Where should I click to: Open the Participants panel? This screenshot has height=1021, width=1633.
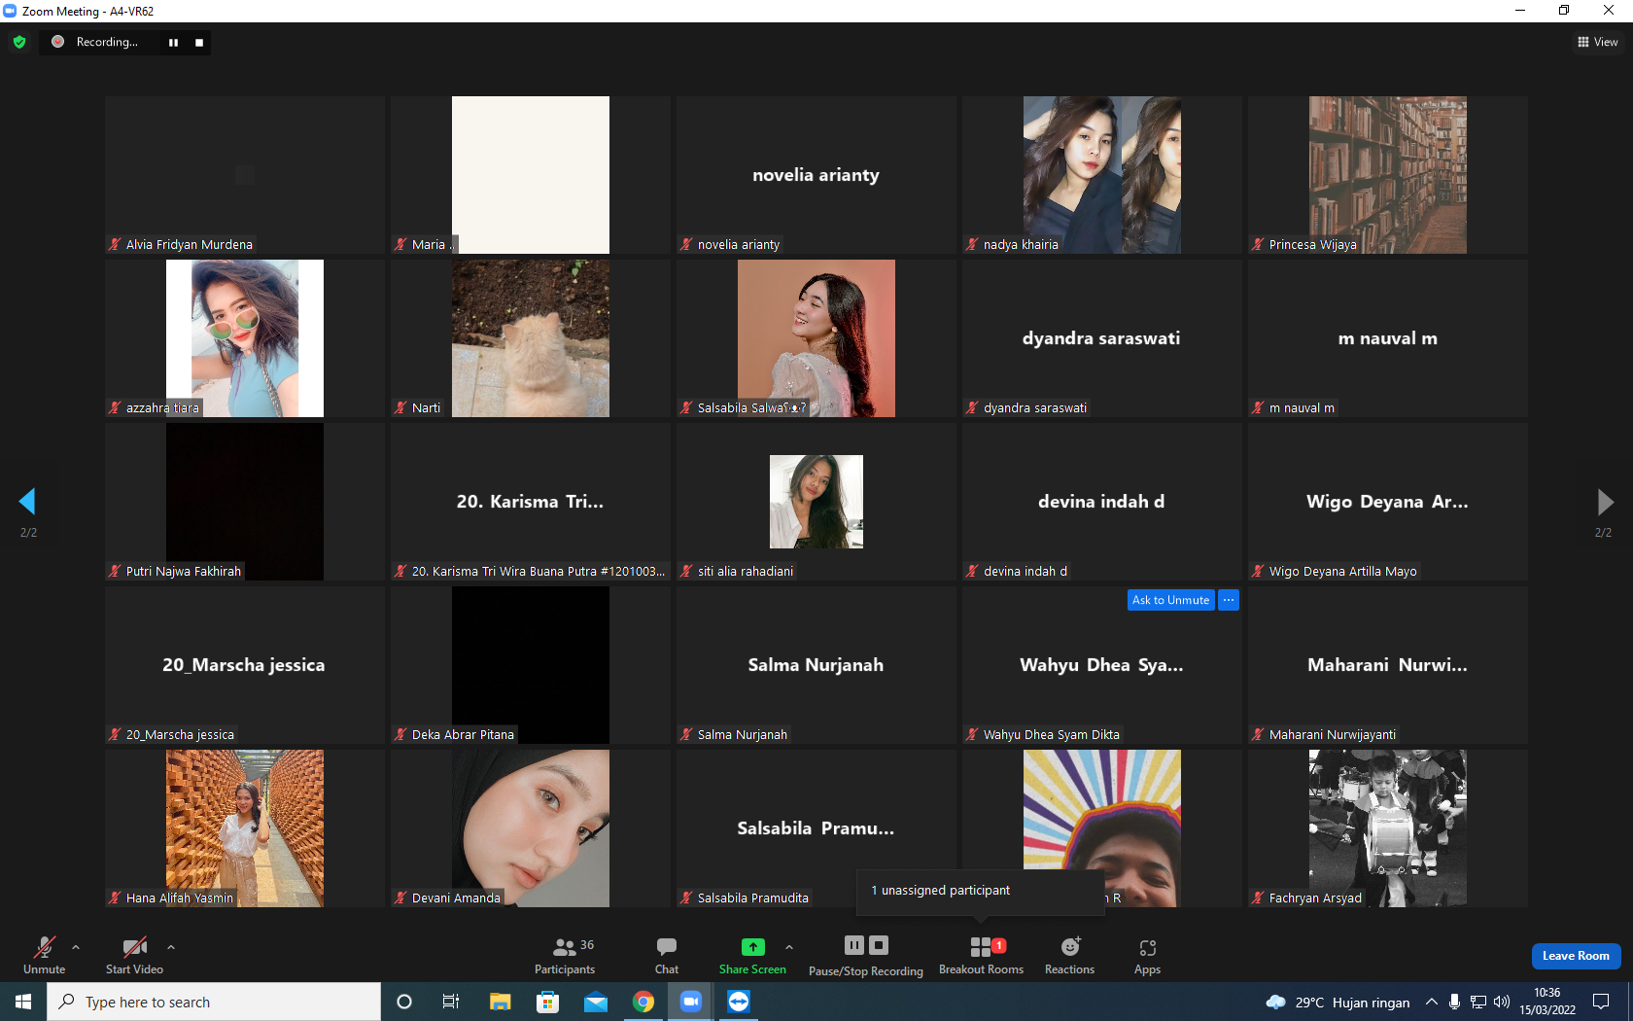tap(565, 956)
